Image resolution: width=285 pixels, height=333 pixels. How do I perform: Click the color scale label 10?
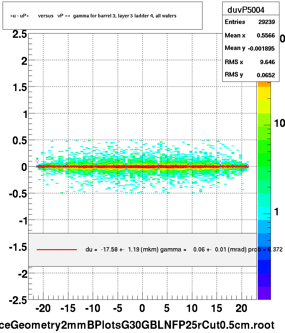(279, 123)
